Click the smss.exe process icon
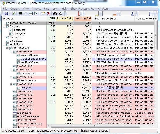The width and height of the screenshot is (160, 134). pyautogui.click(x=11, y=34)
